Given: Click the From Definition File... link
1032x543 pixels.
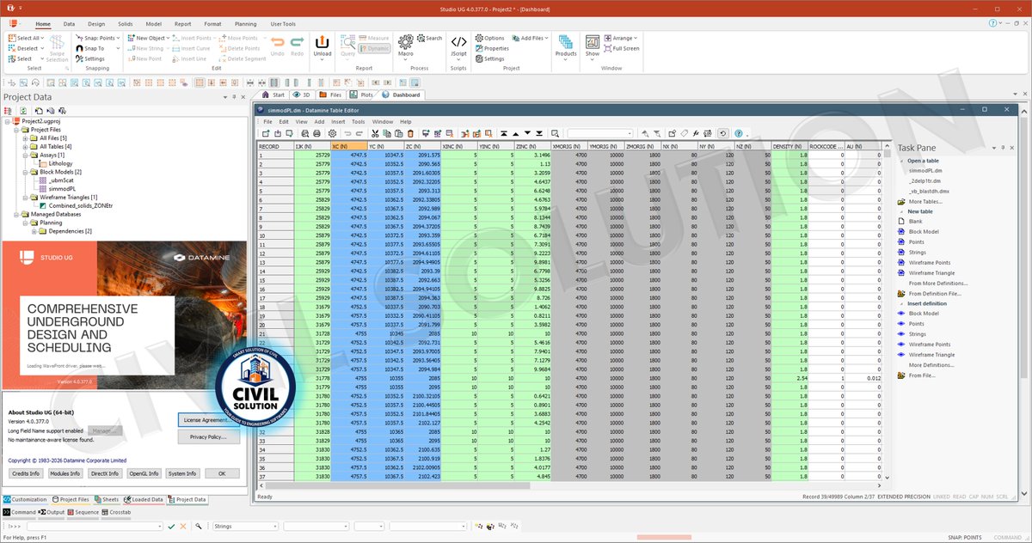Looking at the screenshot, I should (936, 294).
